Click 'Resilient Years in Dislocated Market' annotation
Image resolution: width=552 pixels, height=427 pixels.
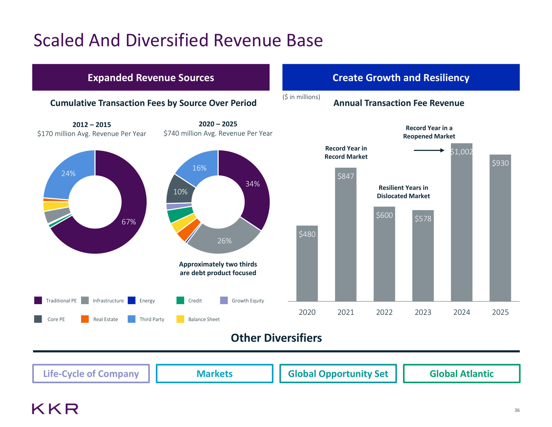[403, 192]
